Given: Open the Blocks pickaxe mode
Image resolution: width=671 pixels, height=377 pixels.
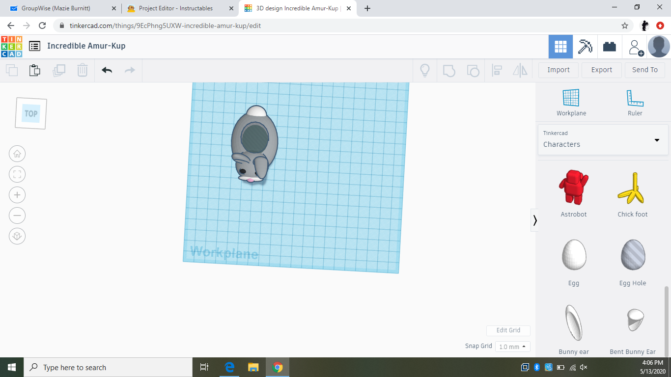Looking at the screenshot, I should click(585, 47).
